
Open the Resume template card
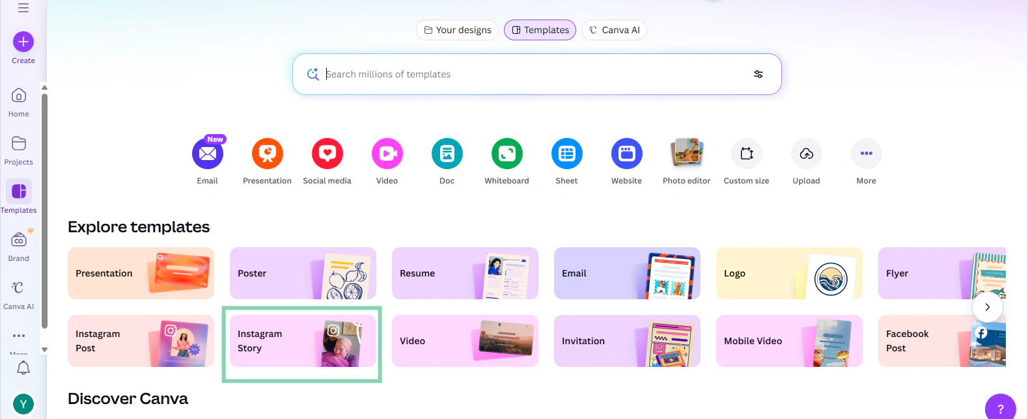tap(465, 273)
